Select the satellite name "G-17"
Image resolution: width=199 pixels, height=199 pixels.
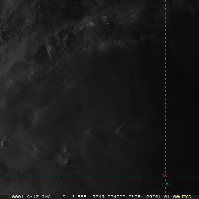coord(33,197)
